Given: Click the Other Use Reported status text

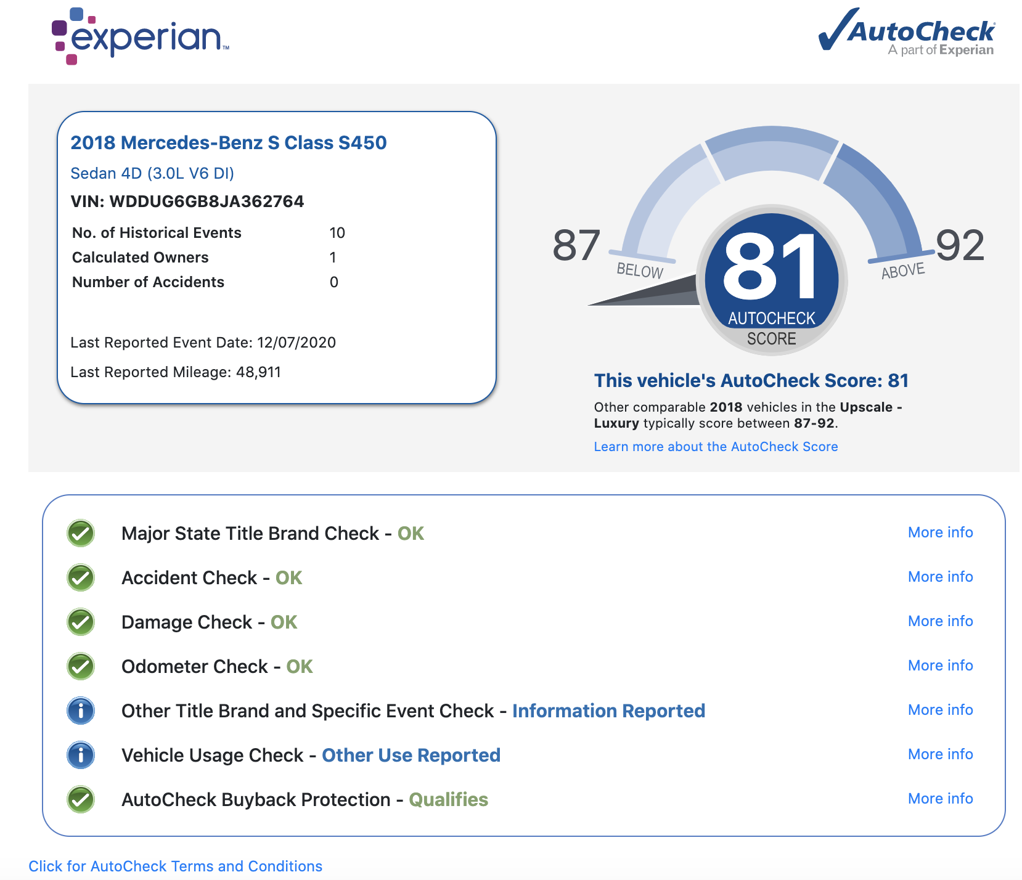Looking at the screenshot, I should [411, 756].
